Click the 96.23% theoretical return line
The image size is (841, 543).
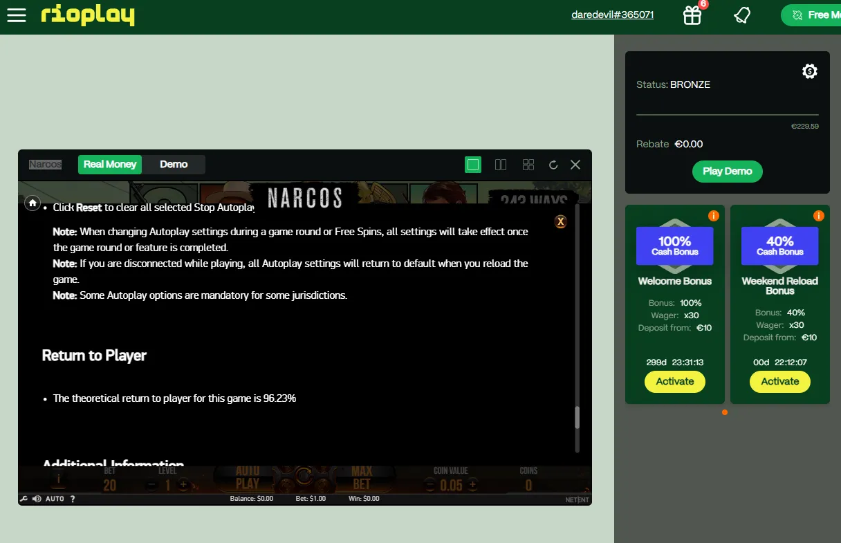pos(175,398)
